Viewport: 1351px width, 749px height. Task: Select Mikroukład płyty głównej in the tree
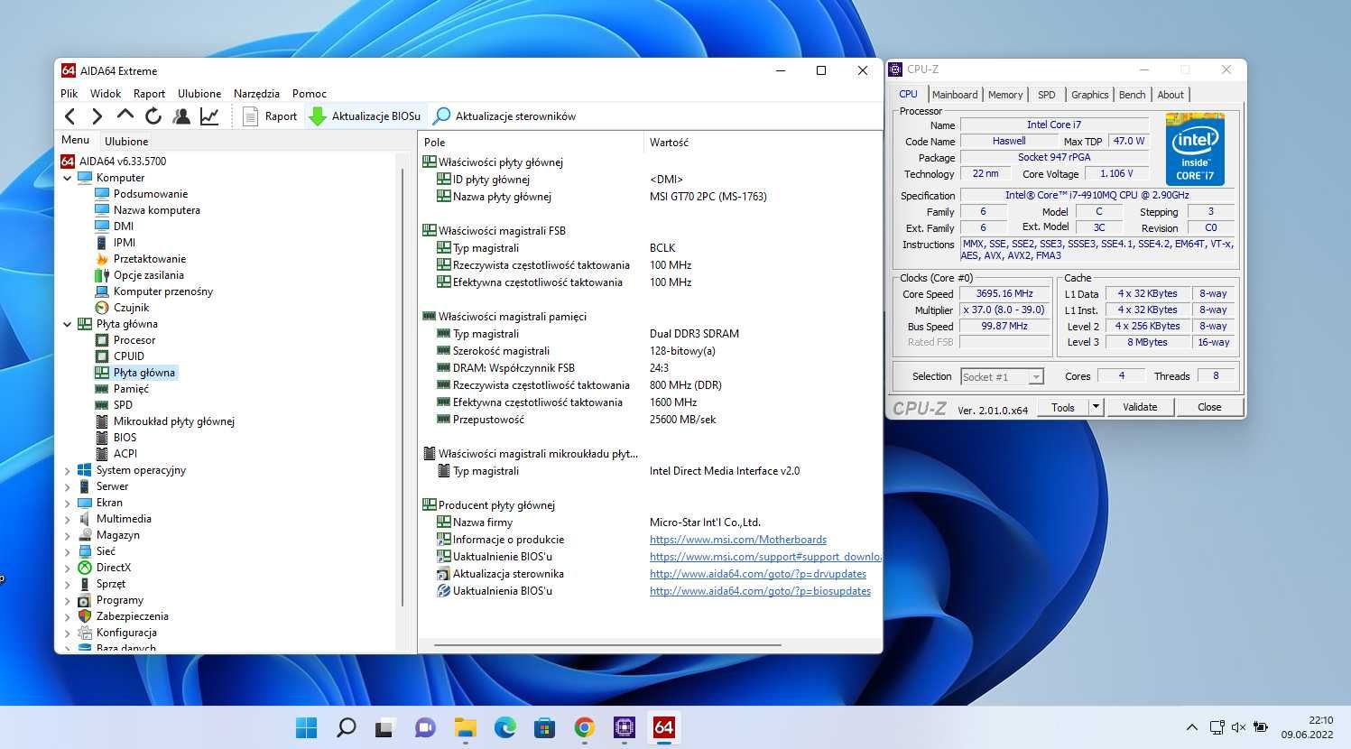tap(174, 421)
